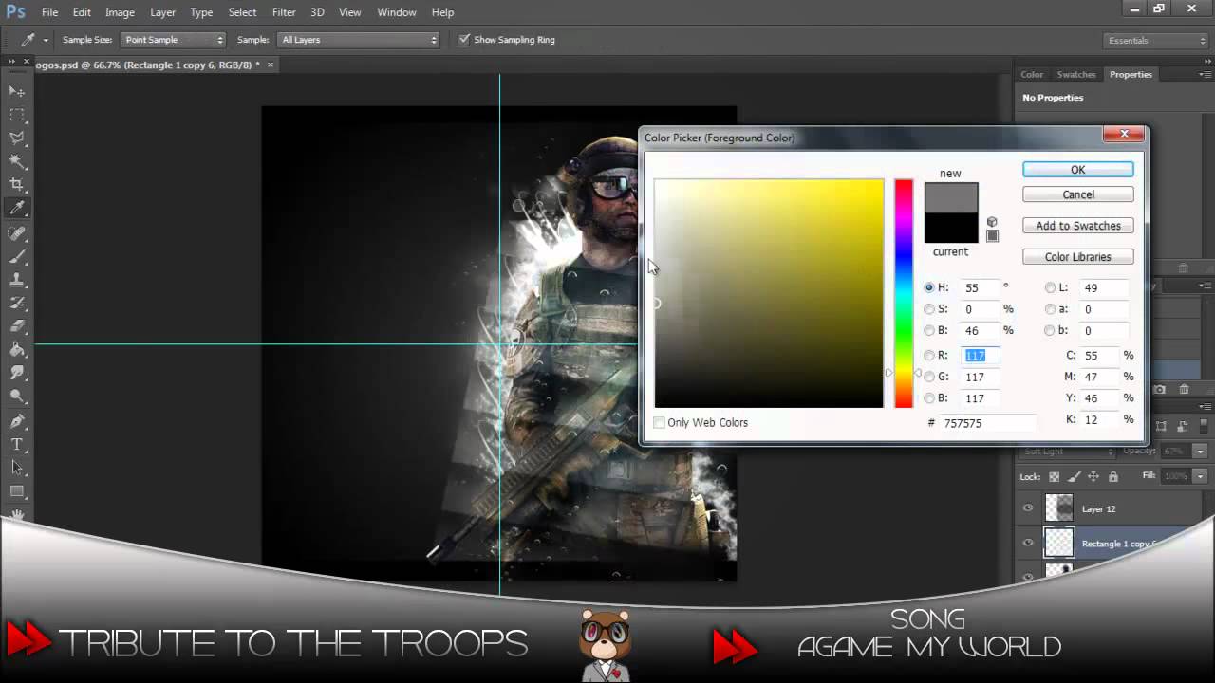Open the Filter menu
Image resolution: width=1215 pixels, height=683 pixels.
pyautogui.click(x=284, y=12)
